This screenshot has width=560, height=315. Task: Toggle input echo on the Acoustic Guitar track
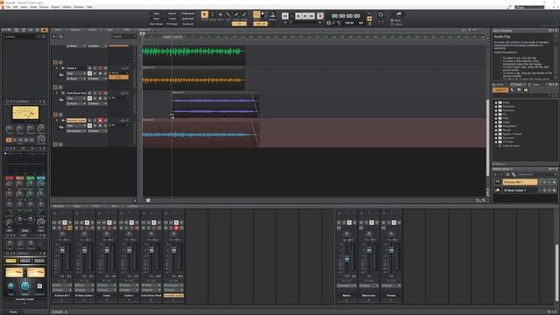tap(105, 121)
